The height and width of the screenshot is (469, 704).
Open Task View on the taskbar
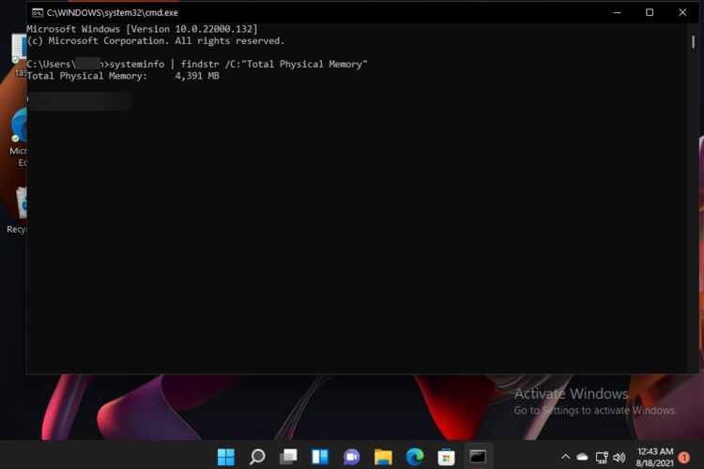tap(289, 457)
